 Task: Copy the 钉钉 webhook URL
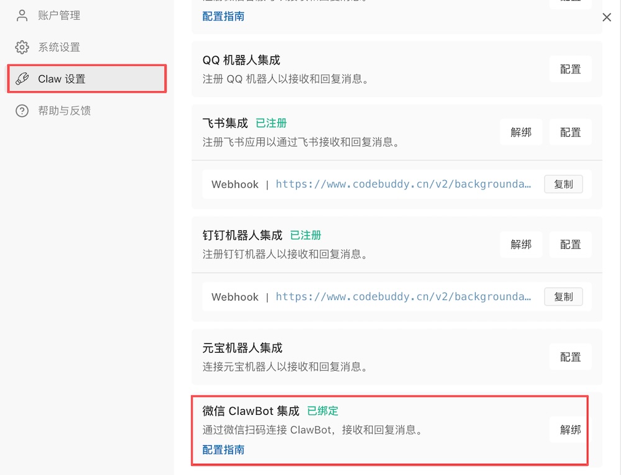point(563,297)
